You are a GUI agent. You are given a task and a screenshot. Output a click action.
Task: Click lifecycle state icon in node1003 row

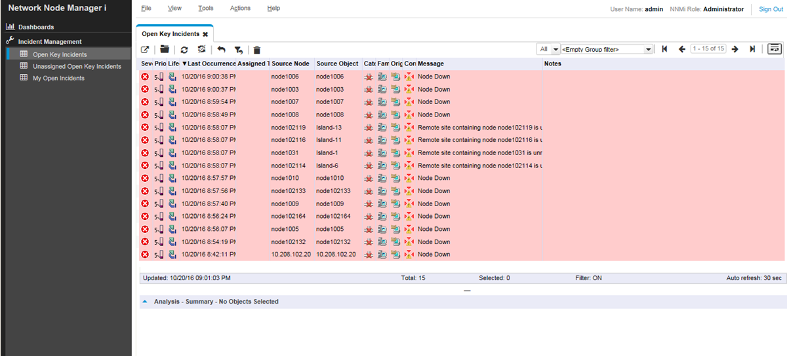(172, 89)
